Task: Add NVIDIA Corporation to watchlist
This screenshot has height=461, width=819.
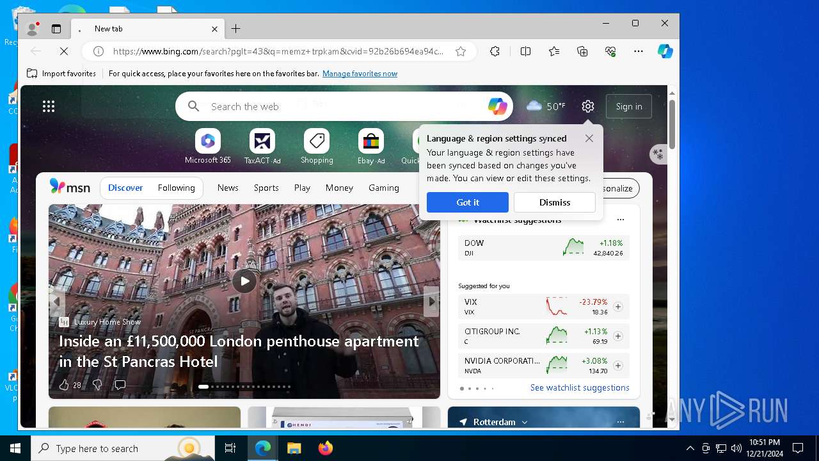Action: (617, 366)
